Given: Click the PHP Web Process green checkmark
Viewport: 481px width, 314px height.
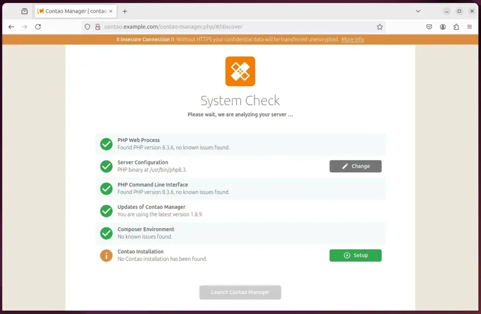Looking at the screenshot, I should pyautogui.click(x=107, y=144).
